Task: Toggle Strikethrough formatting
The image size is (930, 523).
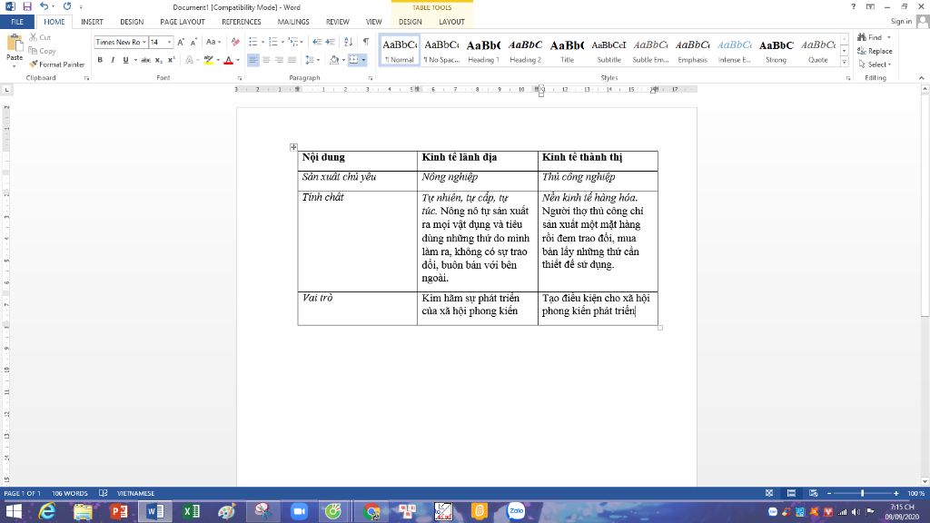Action: (145, 60)
